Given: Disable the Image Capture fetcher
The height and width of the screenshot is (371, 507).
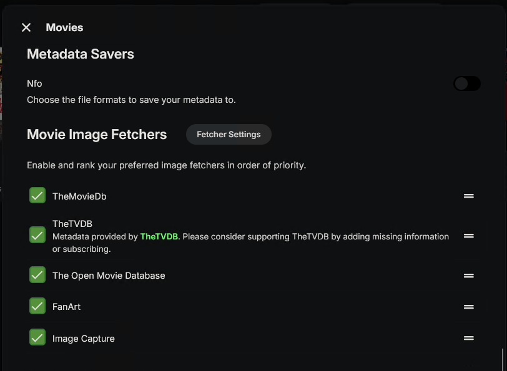Looking at the screenshot, I should 37,338.
